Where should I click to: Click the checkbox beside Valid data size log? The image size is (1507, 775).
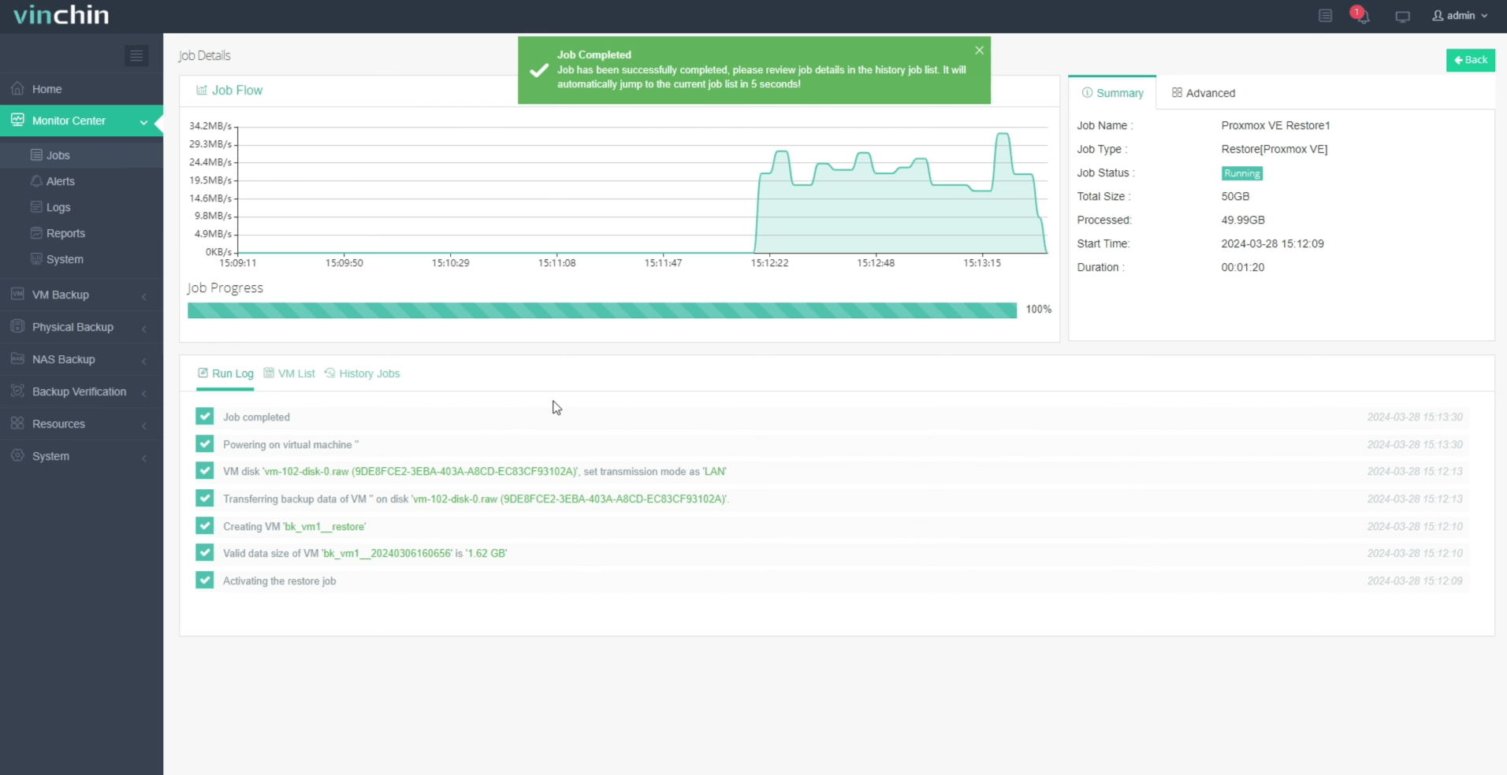tap(204, 552)
